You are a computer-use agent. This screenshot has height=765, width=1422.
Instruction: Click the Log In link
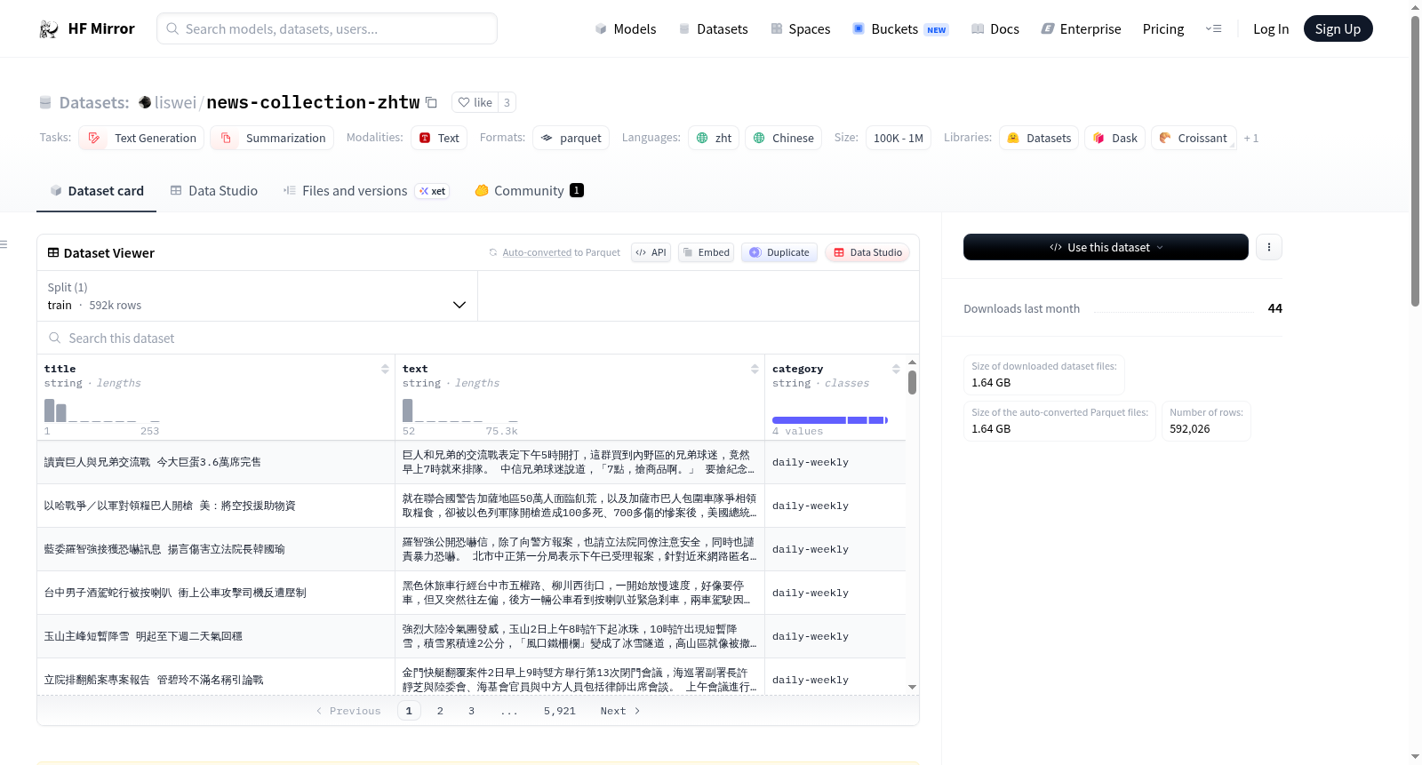pyautogui.click(x=1271, y=28)
